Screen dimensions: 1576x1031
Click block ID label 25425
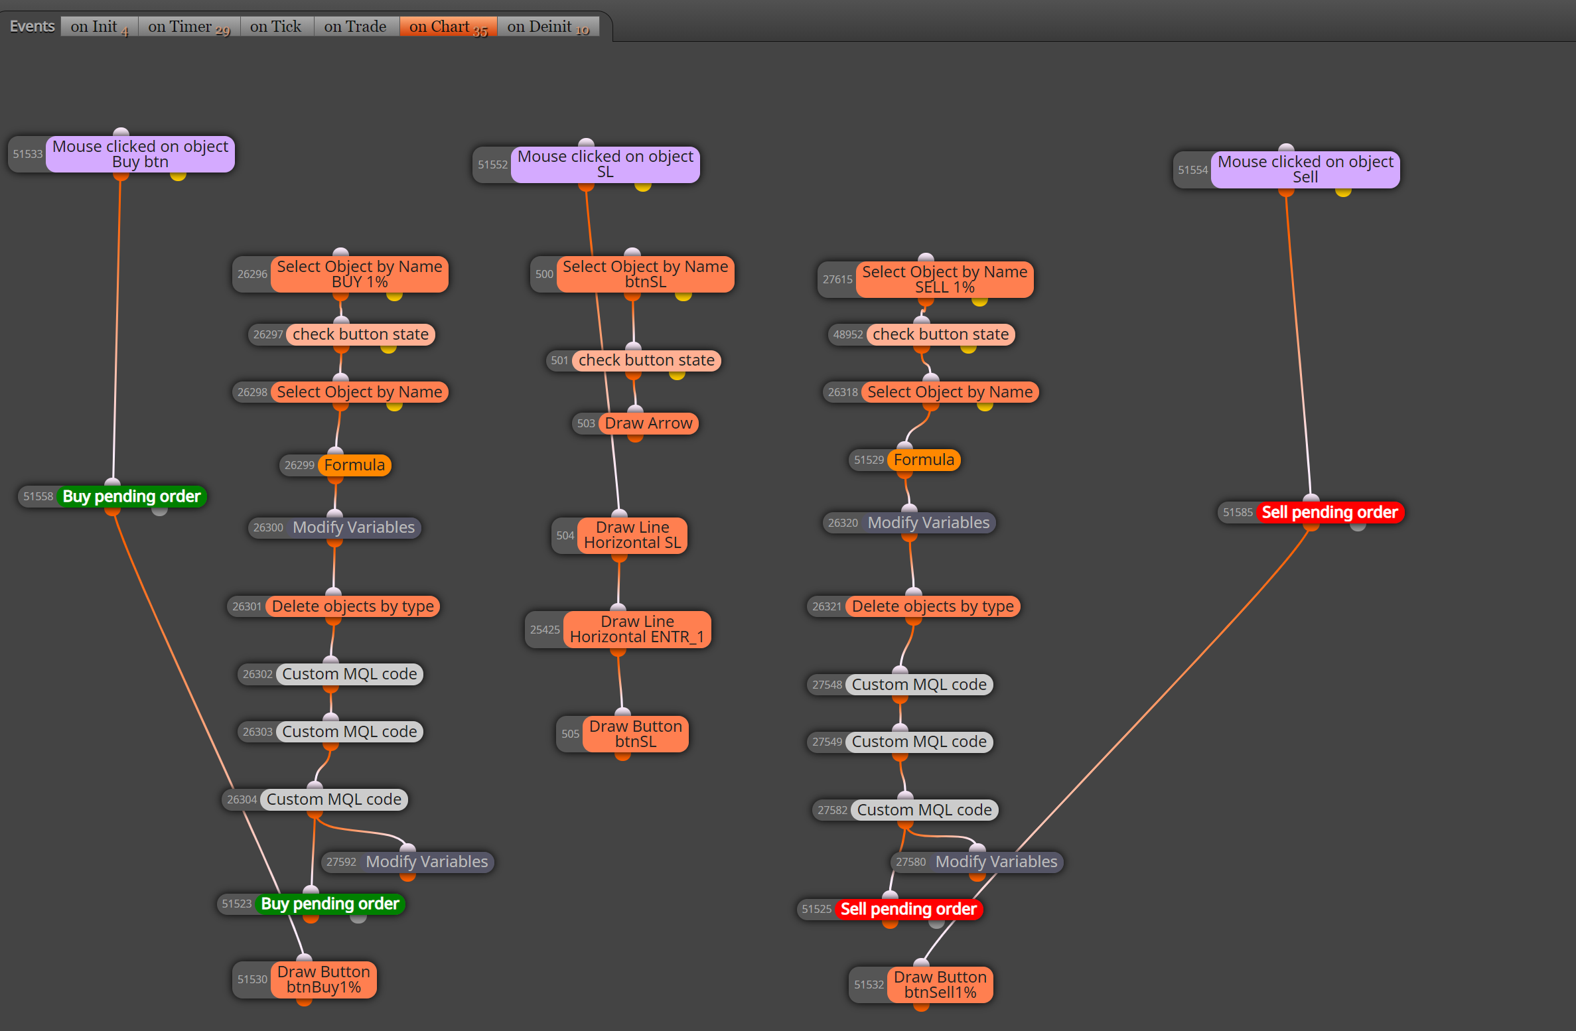click(x=545, y=630)
